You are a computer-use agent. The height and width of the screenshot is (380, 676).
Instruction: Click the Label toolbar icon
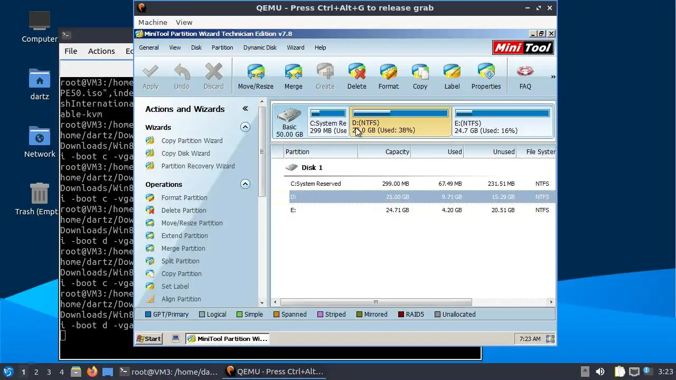(x=452, y=71)
